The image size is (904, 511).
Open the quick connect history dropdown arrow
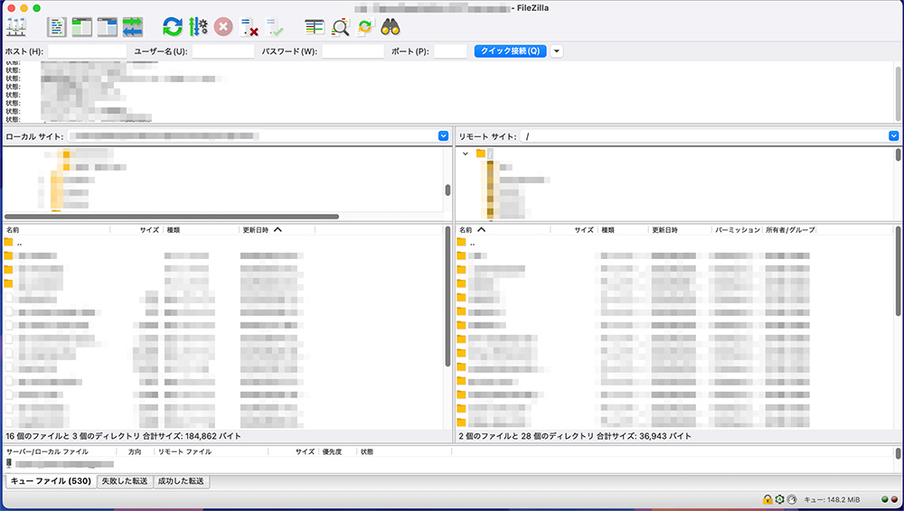pyautogui.click(x=556, y=51)
